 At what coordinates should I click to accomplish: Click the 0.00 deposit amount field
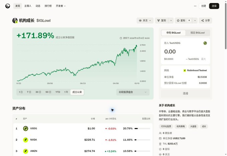[x=170, y=52]
